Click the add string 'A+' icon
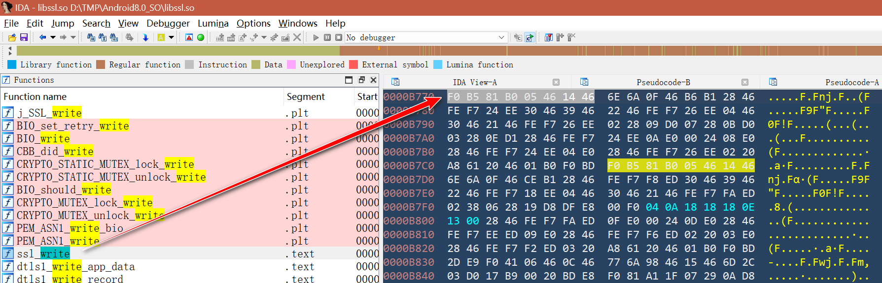Screen dimensions: 882x283 tap(243, 37)
